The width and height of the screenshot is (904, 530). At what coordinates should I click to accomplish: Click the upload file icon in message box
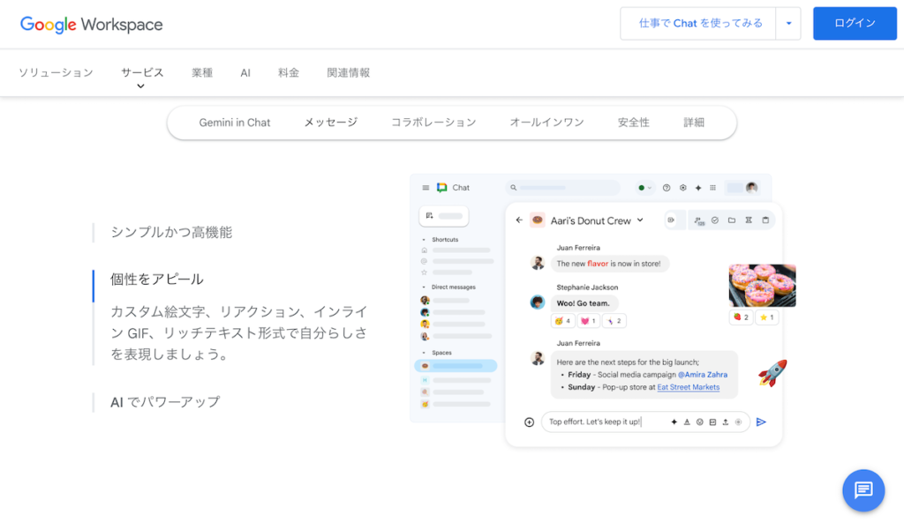point(726,422)
